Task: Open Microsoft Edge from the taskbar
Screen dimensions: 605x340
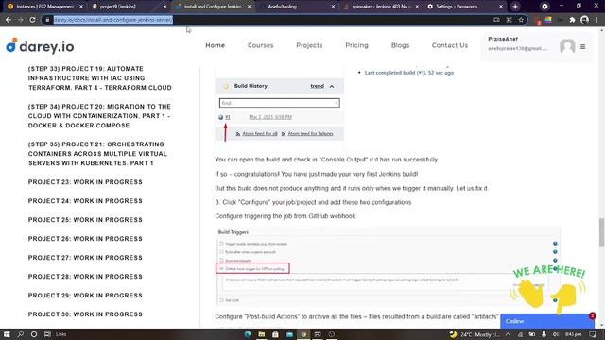Action: (248, 334)
